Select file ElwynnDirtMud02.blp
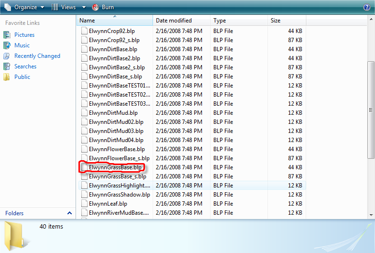Screen dimensions: 375x253 [x=116, y=122]
